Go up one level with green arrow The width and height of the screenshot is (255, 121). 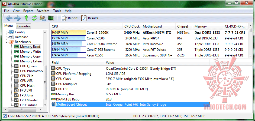tap(26, 18)
